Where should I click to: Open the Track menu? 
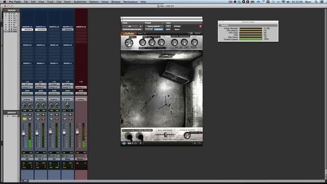tap(50, 2)
